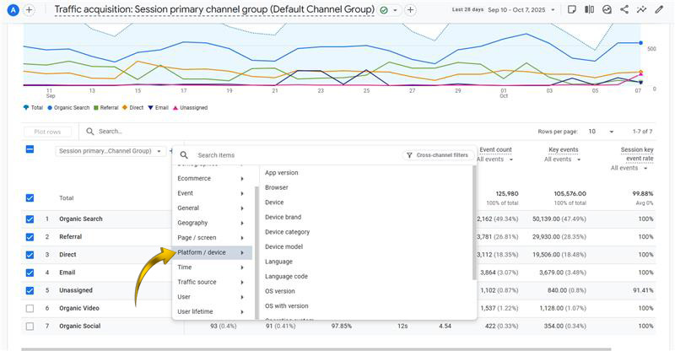Click the 'A' all users segment badge
675x351 pixels.
tap(13, 10)
